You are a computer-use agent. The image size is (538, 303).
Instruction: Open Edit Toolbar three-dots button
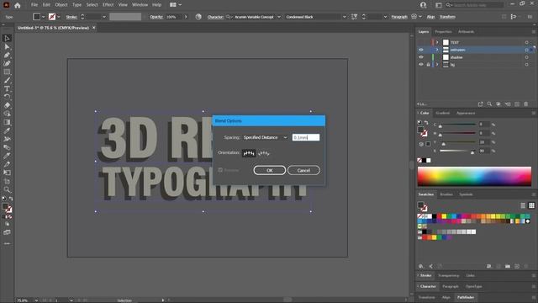tap(7, 243)
